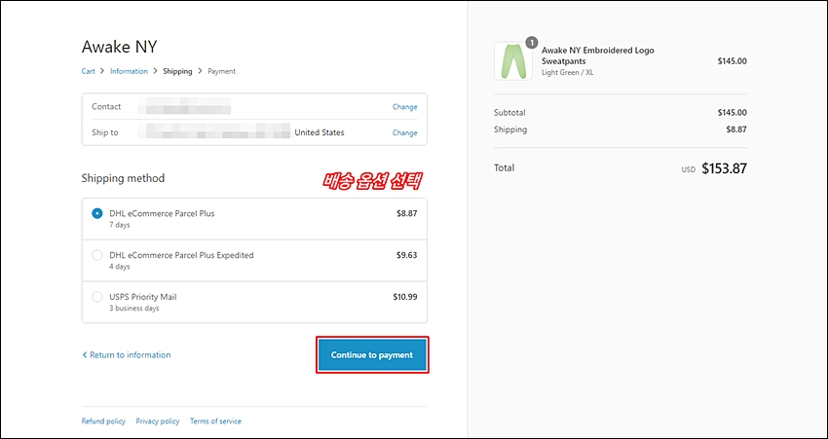The image size is (828, 439).
Task: Click the chevron between Cart and Information
Action: [102, 71]
